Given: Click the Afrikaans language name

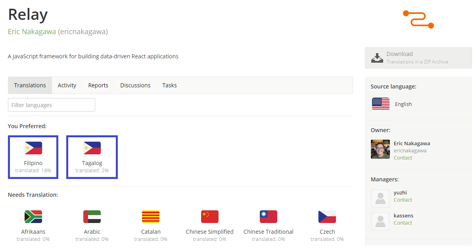Looking at the screenshot, I should 33,232.
